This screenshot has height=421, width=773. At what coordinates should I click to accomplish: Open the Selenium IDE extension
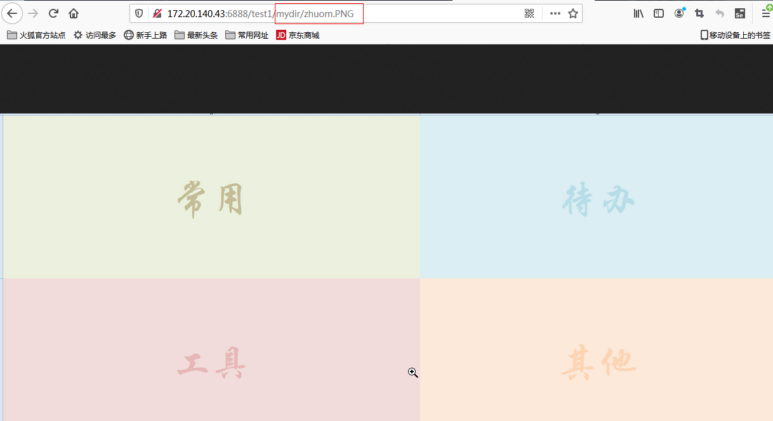pos(739,13)
